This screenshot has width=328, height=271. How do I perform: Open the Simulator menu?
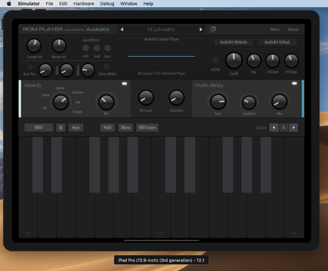pyautogui.click(x=29, y=4)
